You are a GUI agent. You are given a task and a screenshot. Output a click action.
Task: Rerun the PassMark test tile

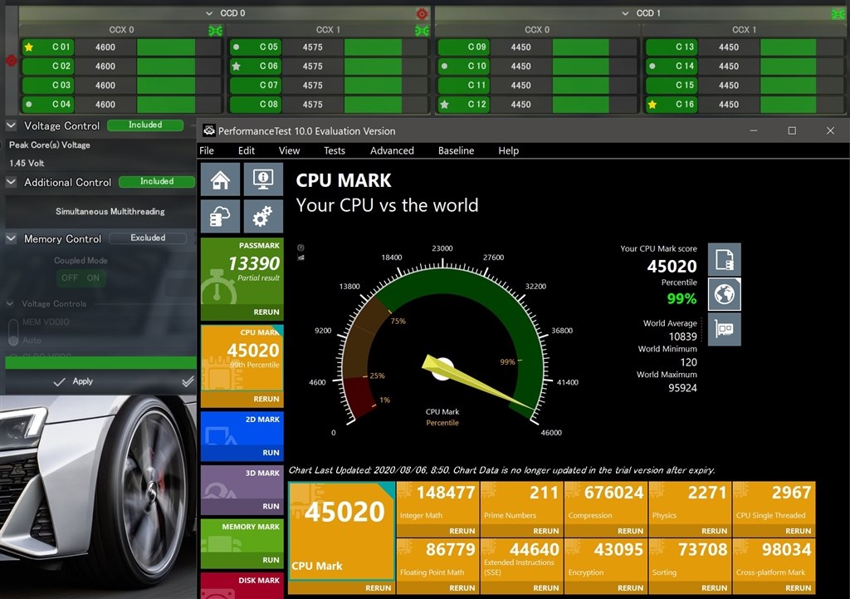[266, 312]
